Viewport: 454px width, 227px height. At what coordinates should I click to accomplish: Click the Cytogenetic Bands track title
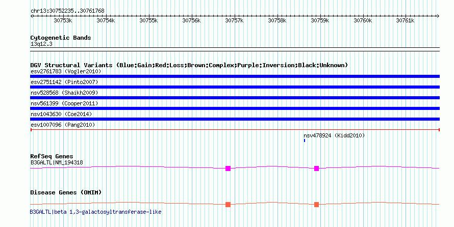(x=61, y=38)
